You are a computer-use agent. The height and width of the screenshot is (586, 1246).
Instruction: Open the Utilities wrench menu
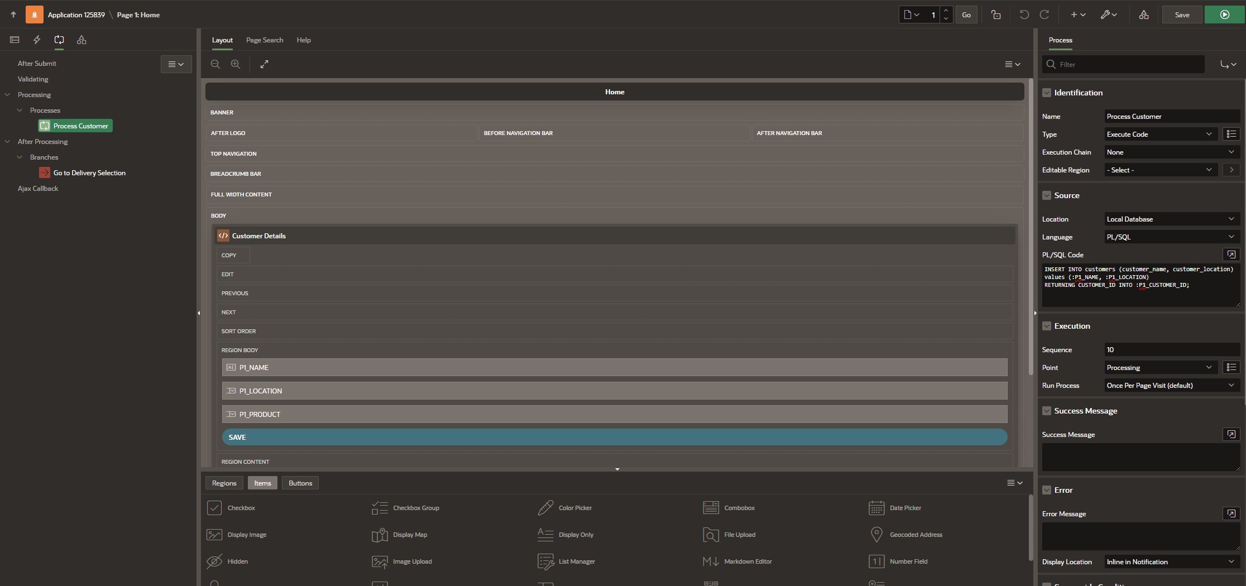[x=1108, y=15]
